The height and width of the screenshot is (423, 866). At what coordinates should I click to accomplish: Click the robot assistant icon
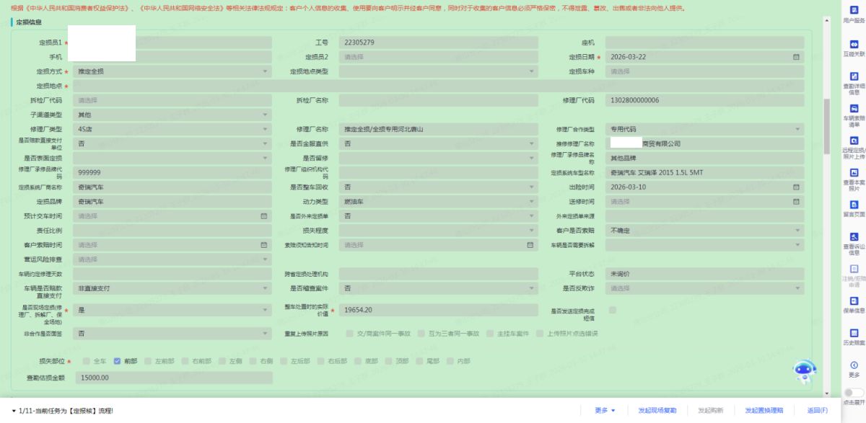[x=805, y=371]
